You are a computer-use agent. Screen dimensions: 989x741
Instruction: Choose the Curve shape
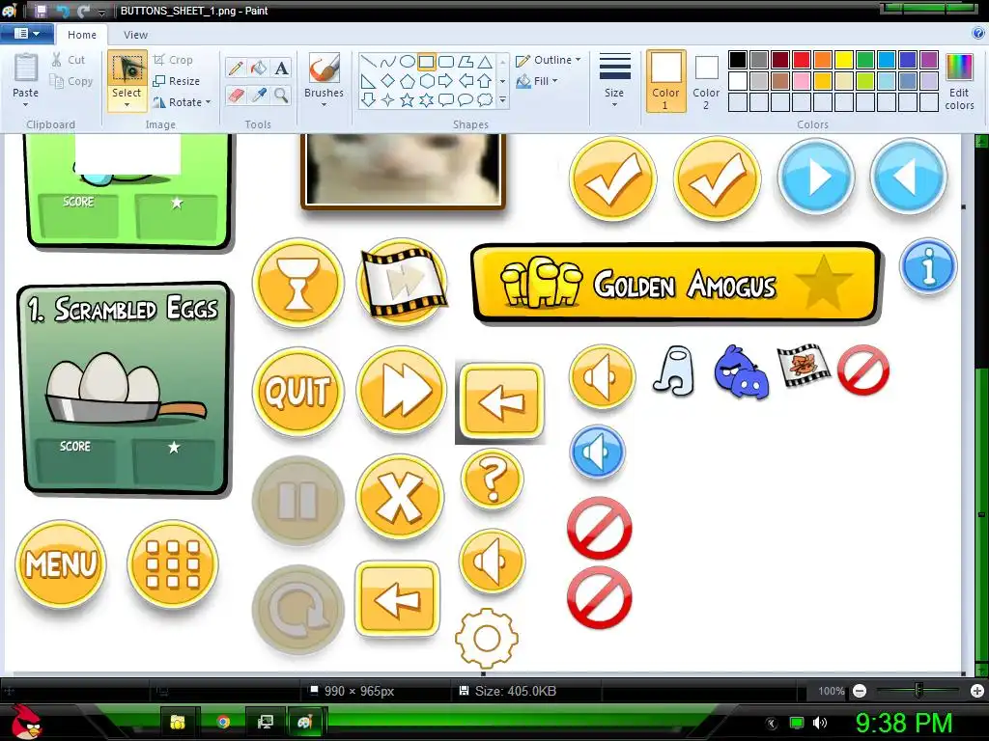pyautogui.click(x=388, y=61)
